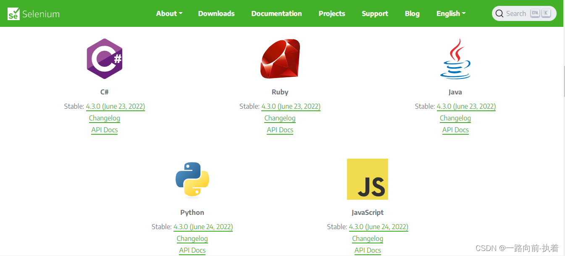
Task: Select the Java logo icon
Action: coord(455,58)
